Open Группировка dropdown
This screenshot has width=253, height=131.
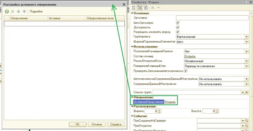(247, 37)
